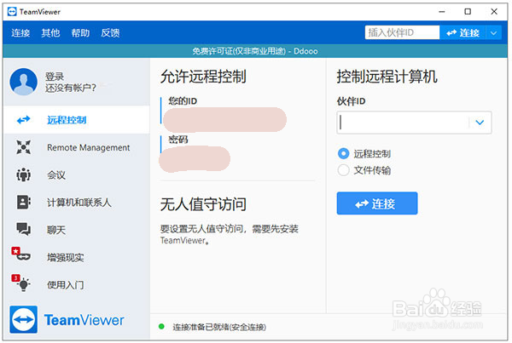Click the 计算机和联系人 contacts book icon
Screen dimensions: 512x343
(24, 203)
